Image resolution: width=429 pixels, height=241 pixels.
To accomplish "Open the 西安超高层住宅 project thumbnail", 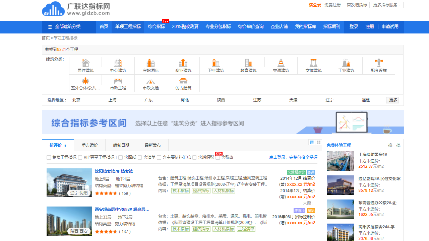I will (x=69, y=221).
